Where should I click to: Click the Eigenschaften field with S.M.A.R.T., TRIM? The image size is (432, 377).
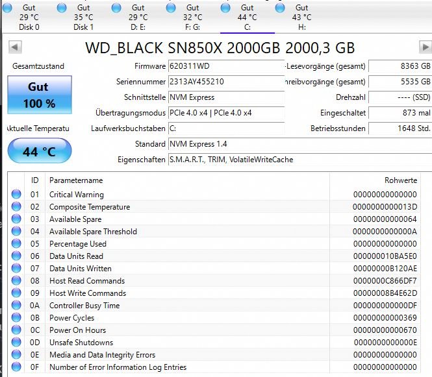coord(300,160)
